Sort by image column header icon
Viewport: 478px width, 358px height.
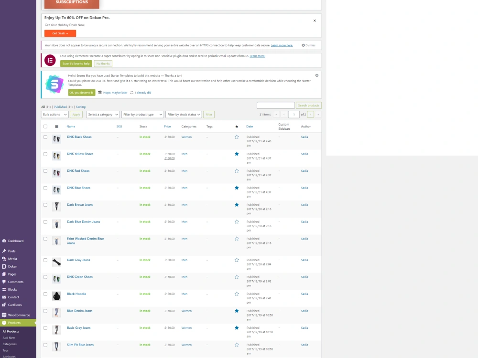coord(56,126)
